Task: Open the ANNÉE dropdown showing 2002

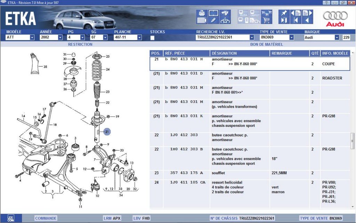Action: pos(60,38)
